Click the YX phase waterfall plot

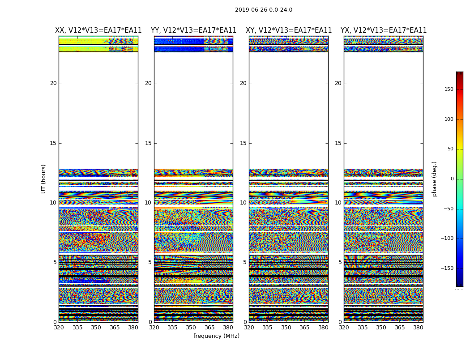tap(383, 179)
